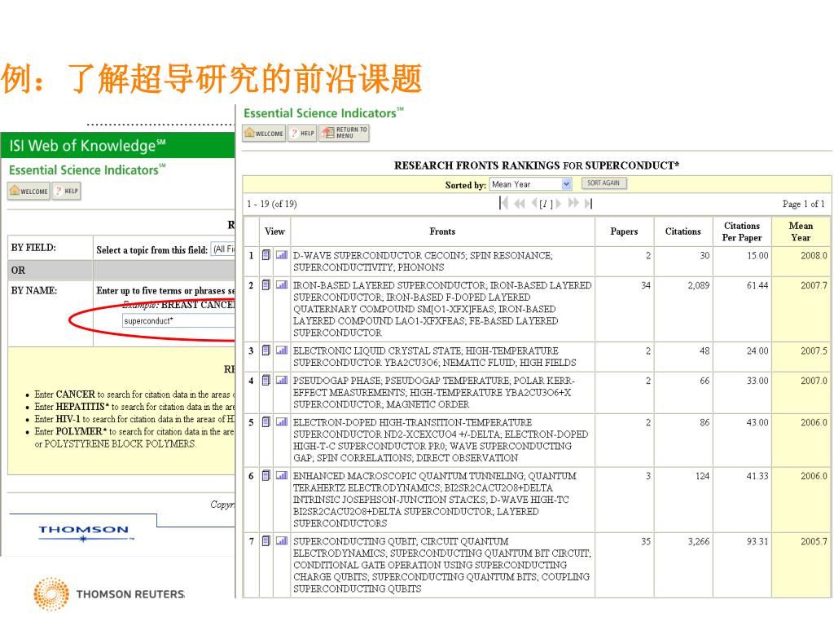This screenshot has width=834, height=626.
Task: Click current page number indicator [1]
Action: click(546, 204)
